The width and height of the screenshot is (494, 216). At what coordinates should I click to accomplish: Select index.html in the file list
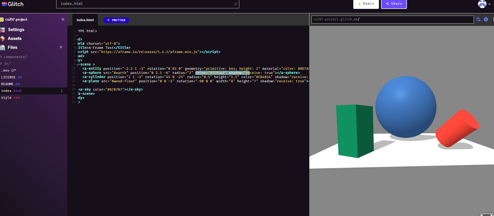12,91
